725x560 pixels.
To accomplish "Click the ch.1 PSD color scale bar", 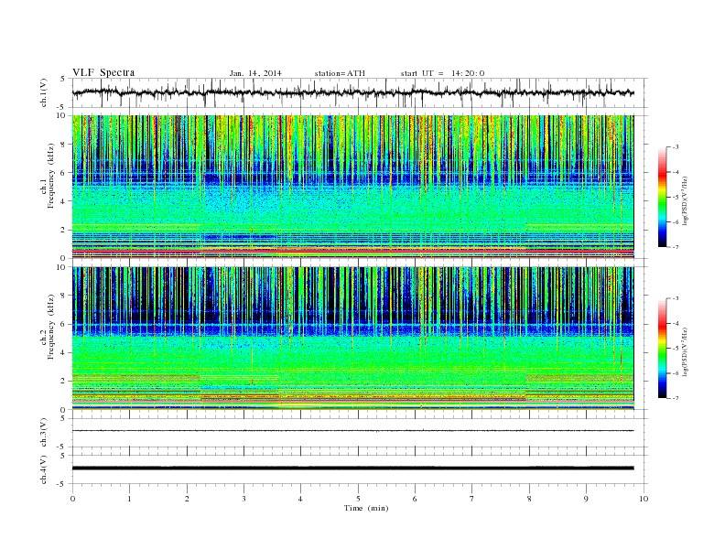I will point(662,197).
